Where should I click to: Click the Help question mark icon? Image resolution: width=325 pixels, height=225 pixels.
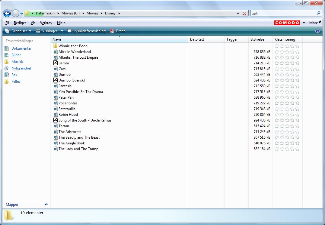pyautogui.click(x=317, y=31)
